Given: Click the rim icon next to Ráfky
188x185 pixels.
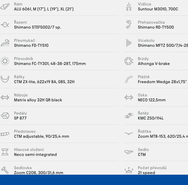Looking at the screenshot, I should click(x=5, y=79).
